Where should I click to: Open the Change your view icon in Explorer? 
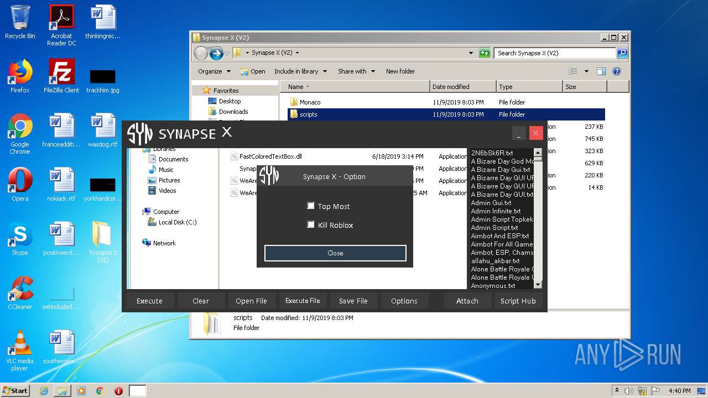(x=573, y=71)
